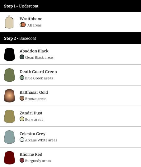
Task: Collapse the Step 1 - Undercoat header
Action: (x=70, y=6)
